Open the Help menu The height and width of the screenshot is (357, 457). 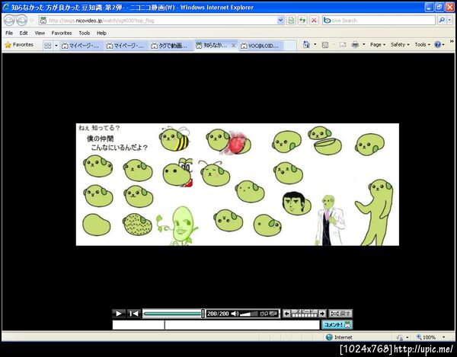pos(101,33)
